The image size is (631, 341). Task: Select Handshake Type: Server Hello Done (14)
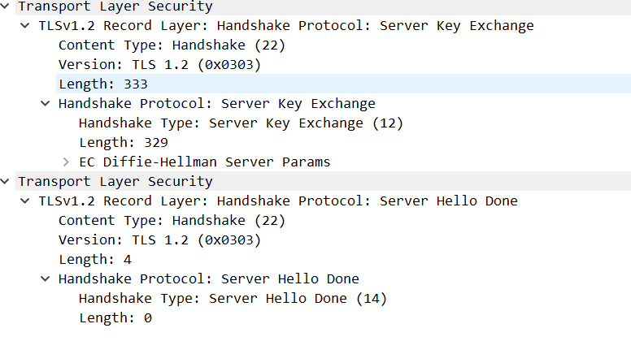point(233,299)
